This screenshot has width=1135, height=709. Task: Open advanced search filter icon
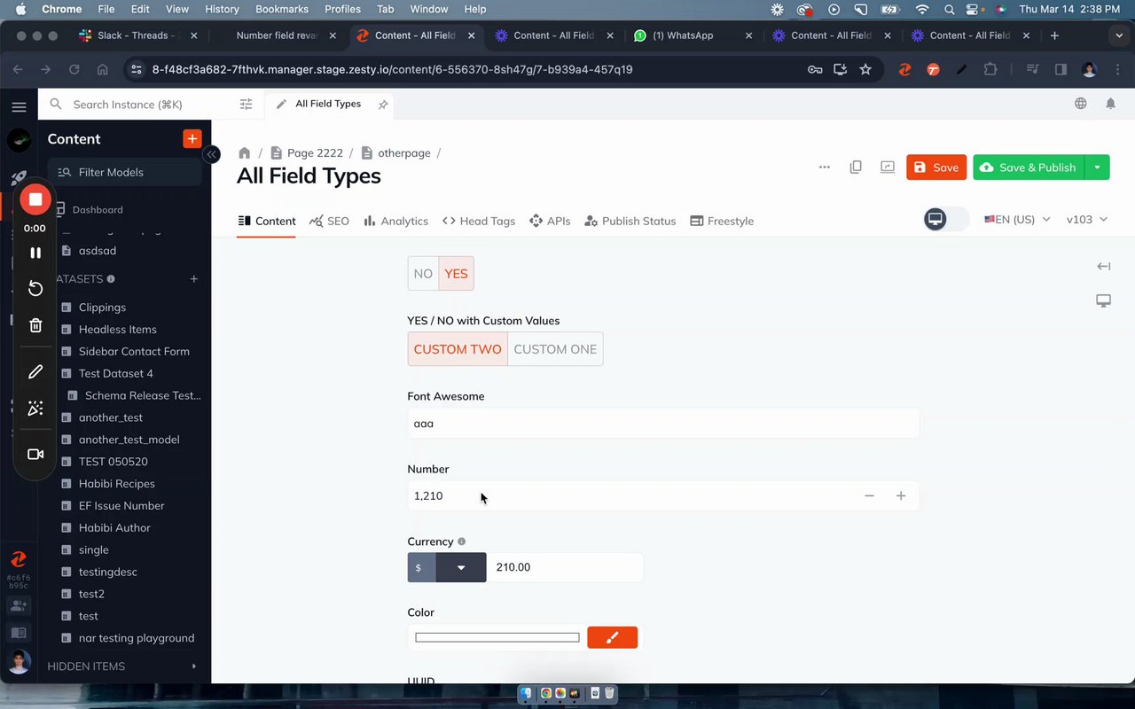[246, 105]
